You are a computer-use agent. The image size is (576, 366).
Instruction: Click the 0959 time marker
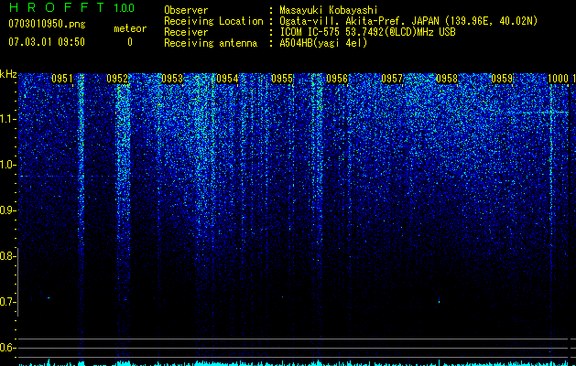[x=502, y=79]
